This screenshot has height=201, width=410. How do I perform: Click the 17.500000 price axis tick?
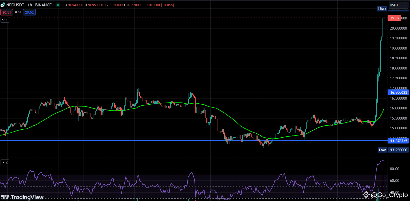pos(399,78)
